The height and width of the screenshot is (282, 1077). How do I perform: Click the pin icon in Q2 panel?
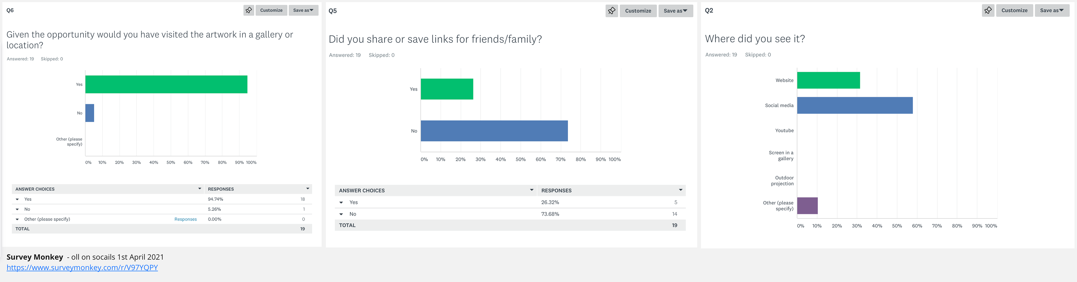[x=988, y=10]
